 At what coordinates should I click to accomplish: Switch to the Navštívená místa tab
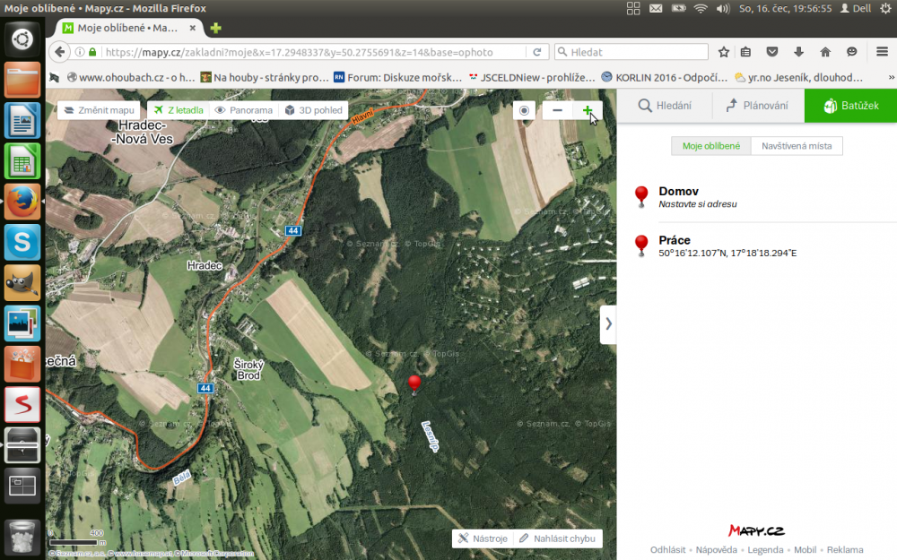point(797,146)
